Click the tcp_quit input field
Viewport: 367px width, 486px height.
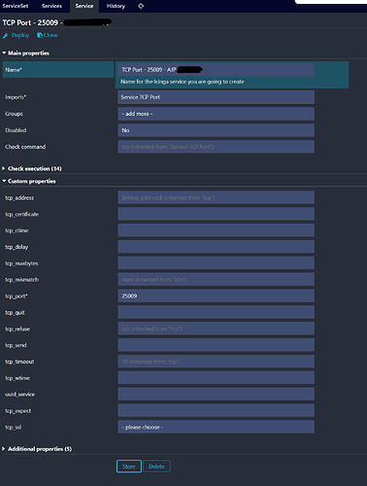216,312
